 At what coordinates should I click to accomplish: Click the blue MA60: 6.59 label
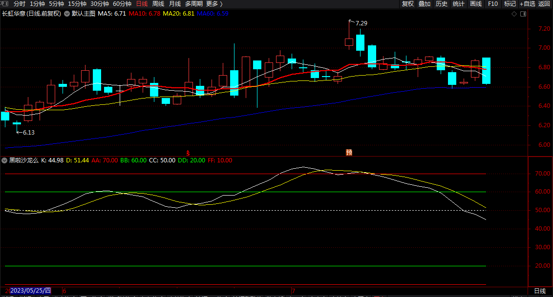(x=213, y=14)
